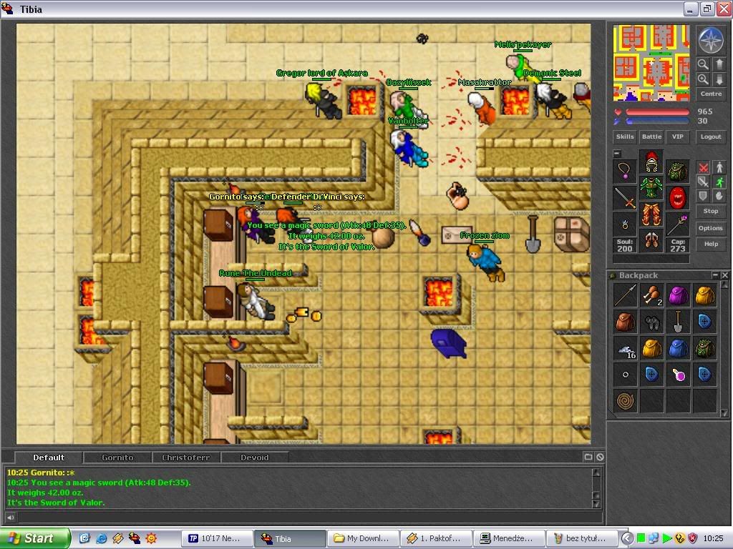Click the chat message input field
Viewport: 733px width, 549px height.
tap(309, 518)
